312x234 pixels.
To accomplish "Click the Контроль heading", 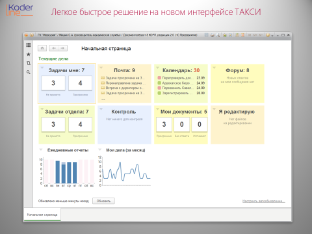I will (x=123, y=112).
